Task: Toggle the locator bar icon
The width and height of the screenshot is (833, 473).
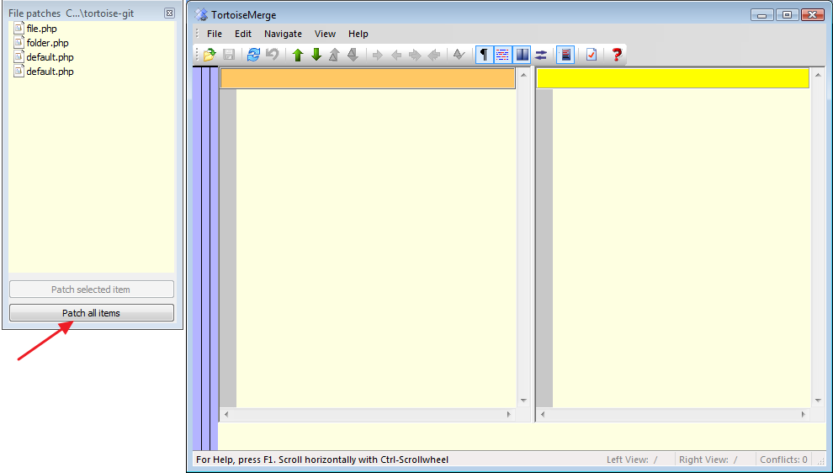Action: (x=565, y=55)
